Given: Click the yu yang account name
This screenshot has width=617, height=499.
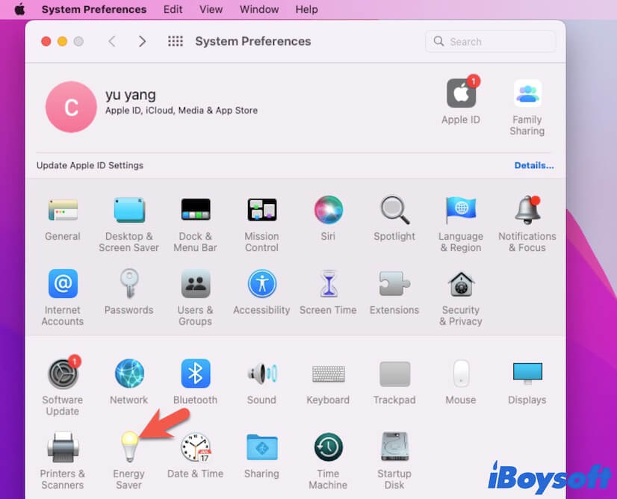Looking at the screenshot, I should pyautogui.click(x=131, y=95).
